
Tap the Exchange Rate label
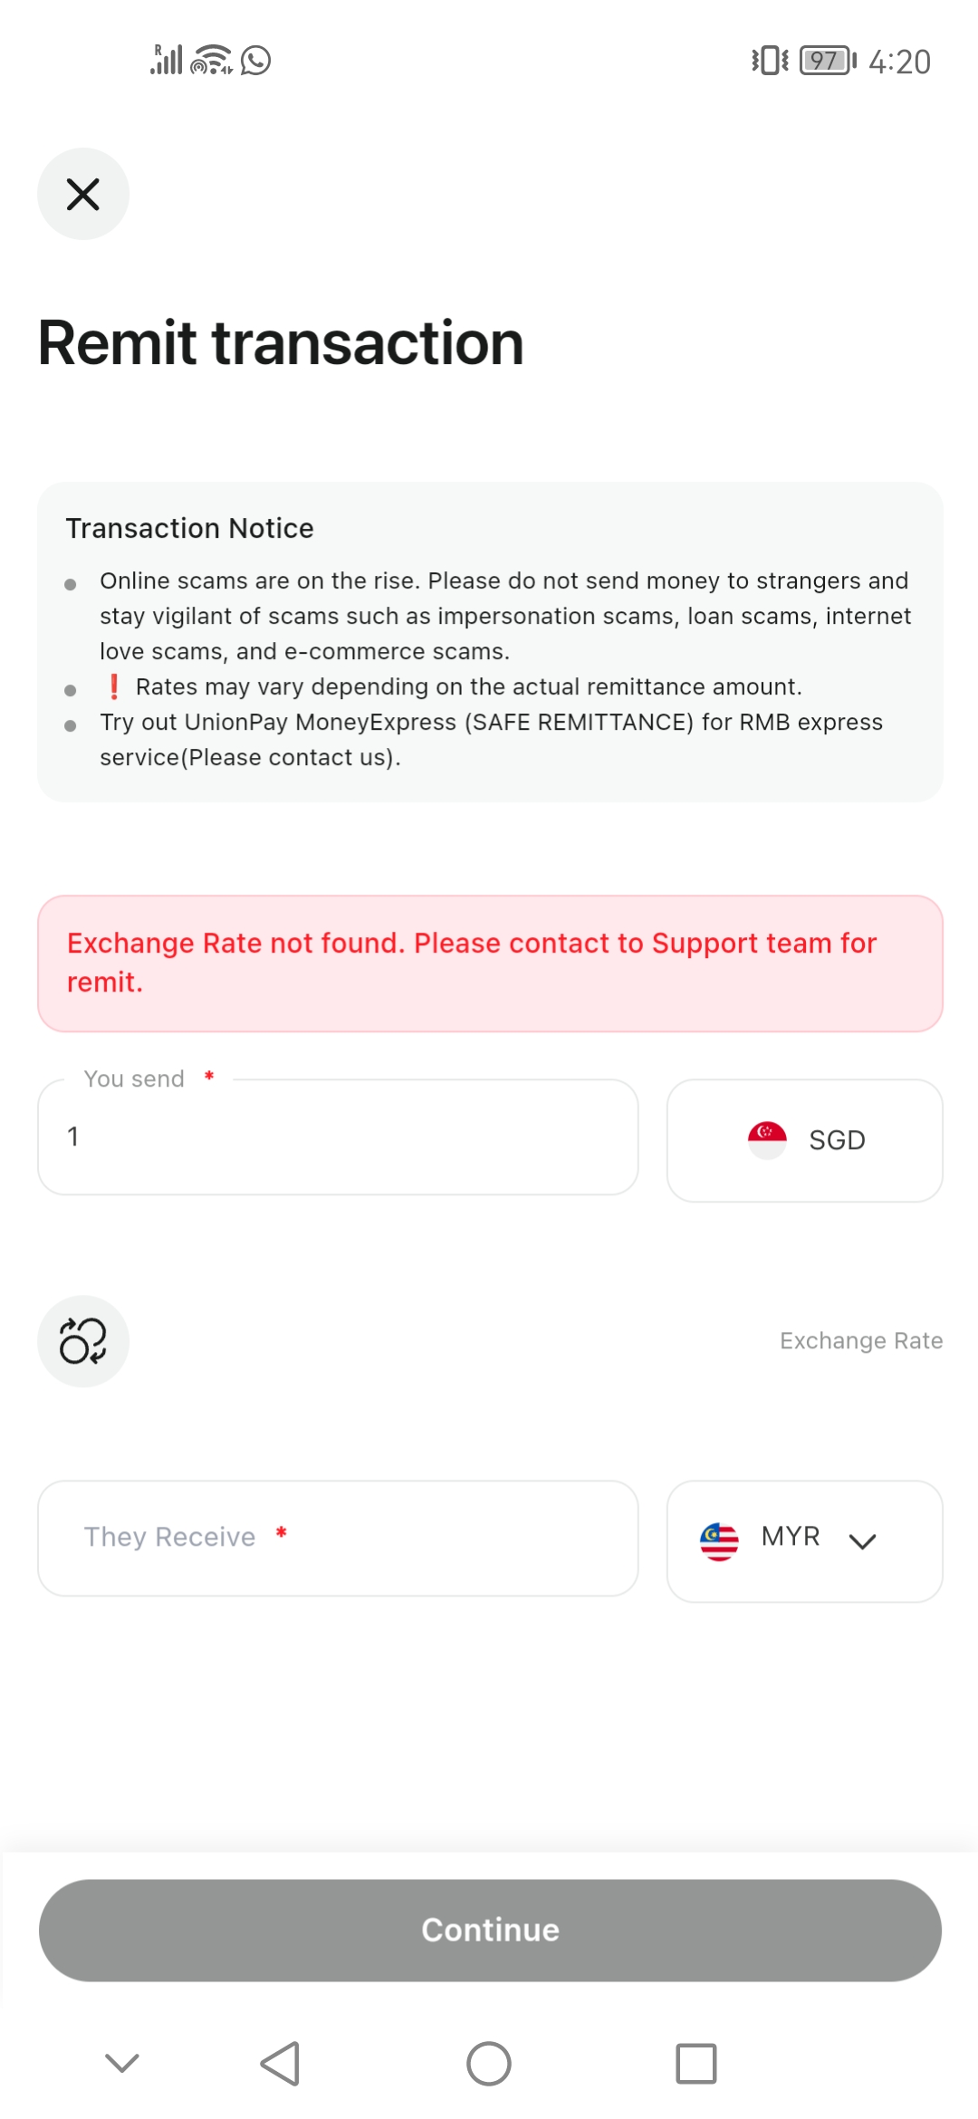860,1340
